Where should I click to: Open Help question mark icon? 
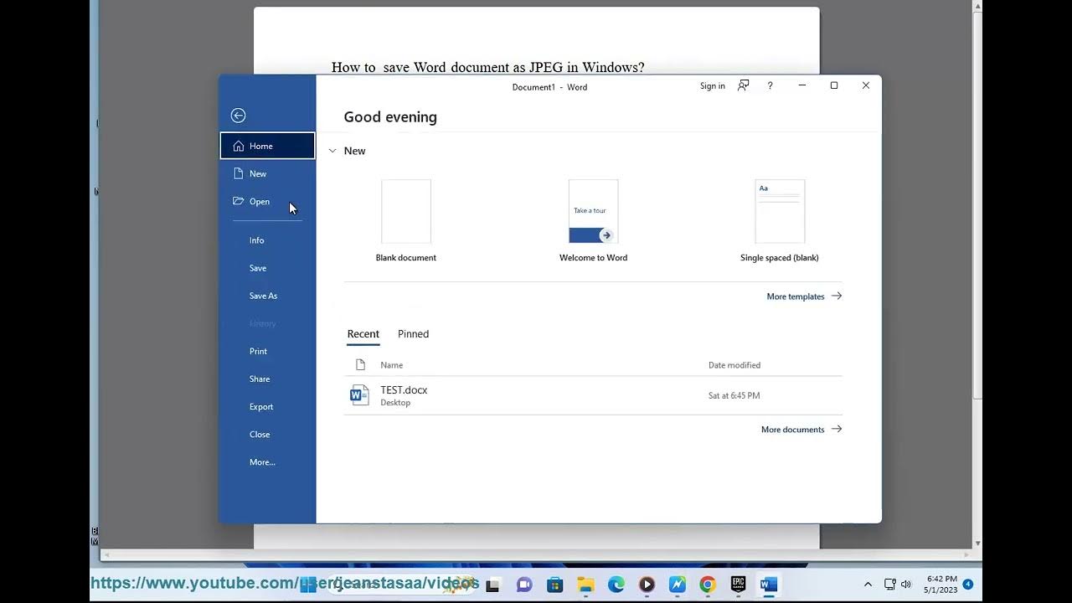click(770, 85)
